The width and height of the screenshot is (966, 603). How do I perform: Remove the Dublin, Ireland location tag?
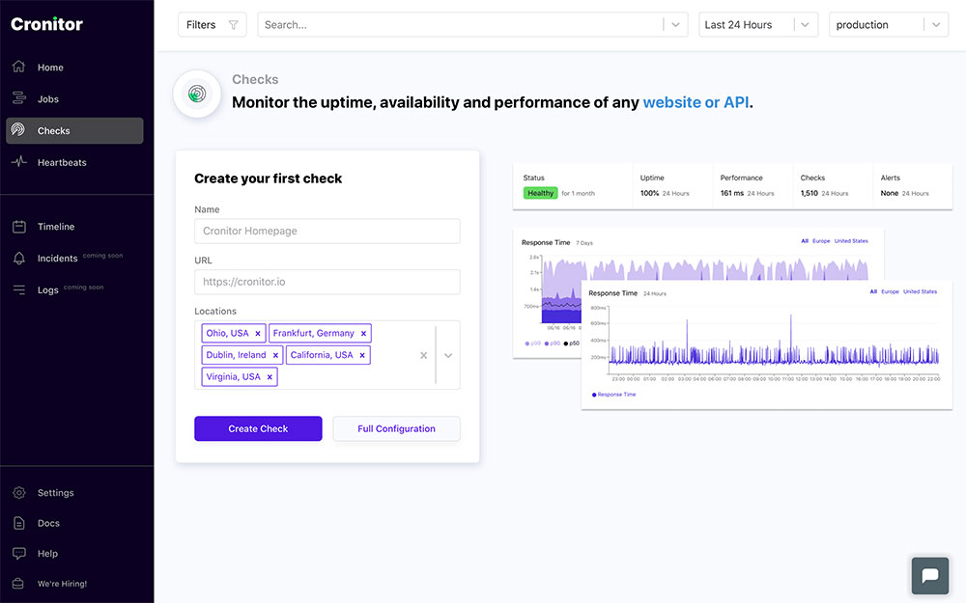[x=275, y=355]
